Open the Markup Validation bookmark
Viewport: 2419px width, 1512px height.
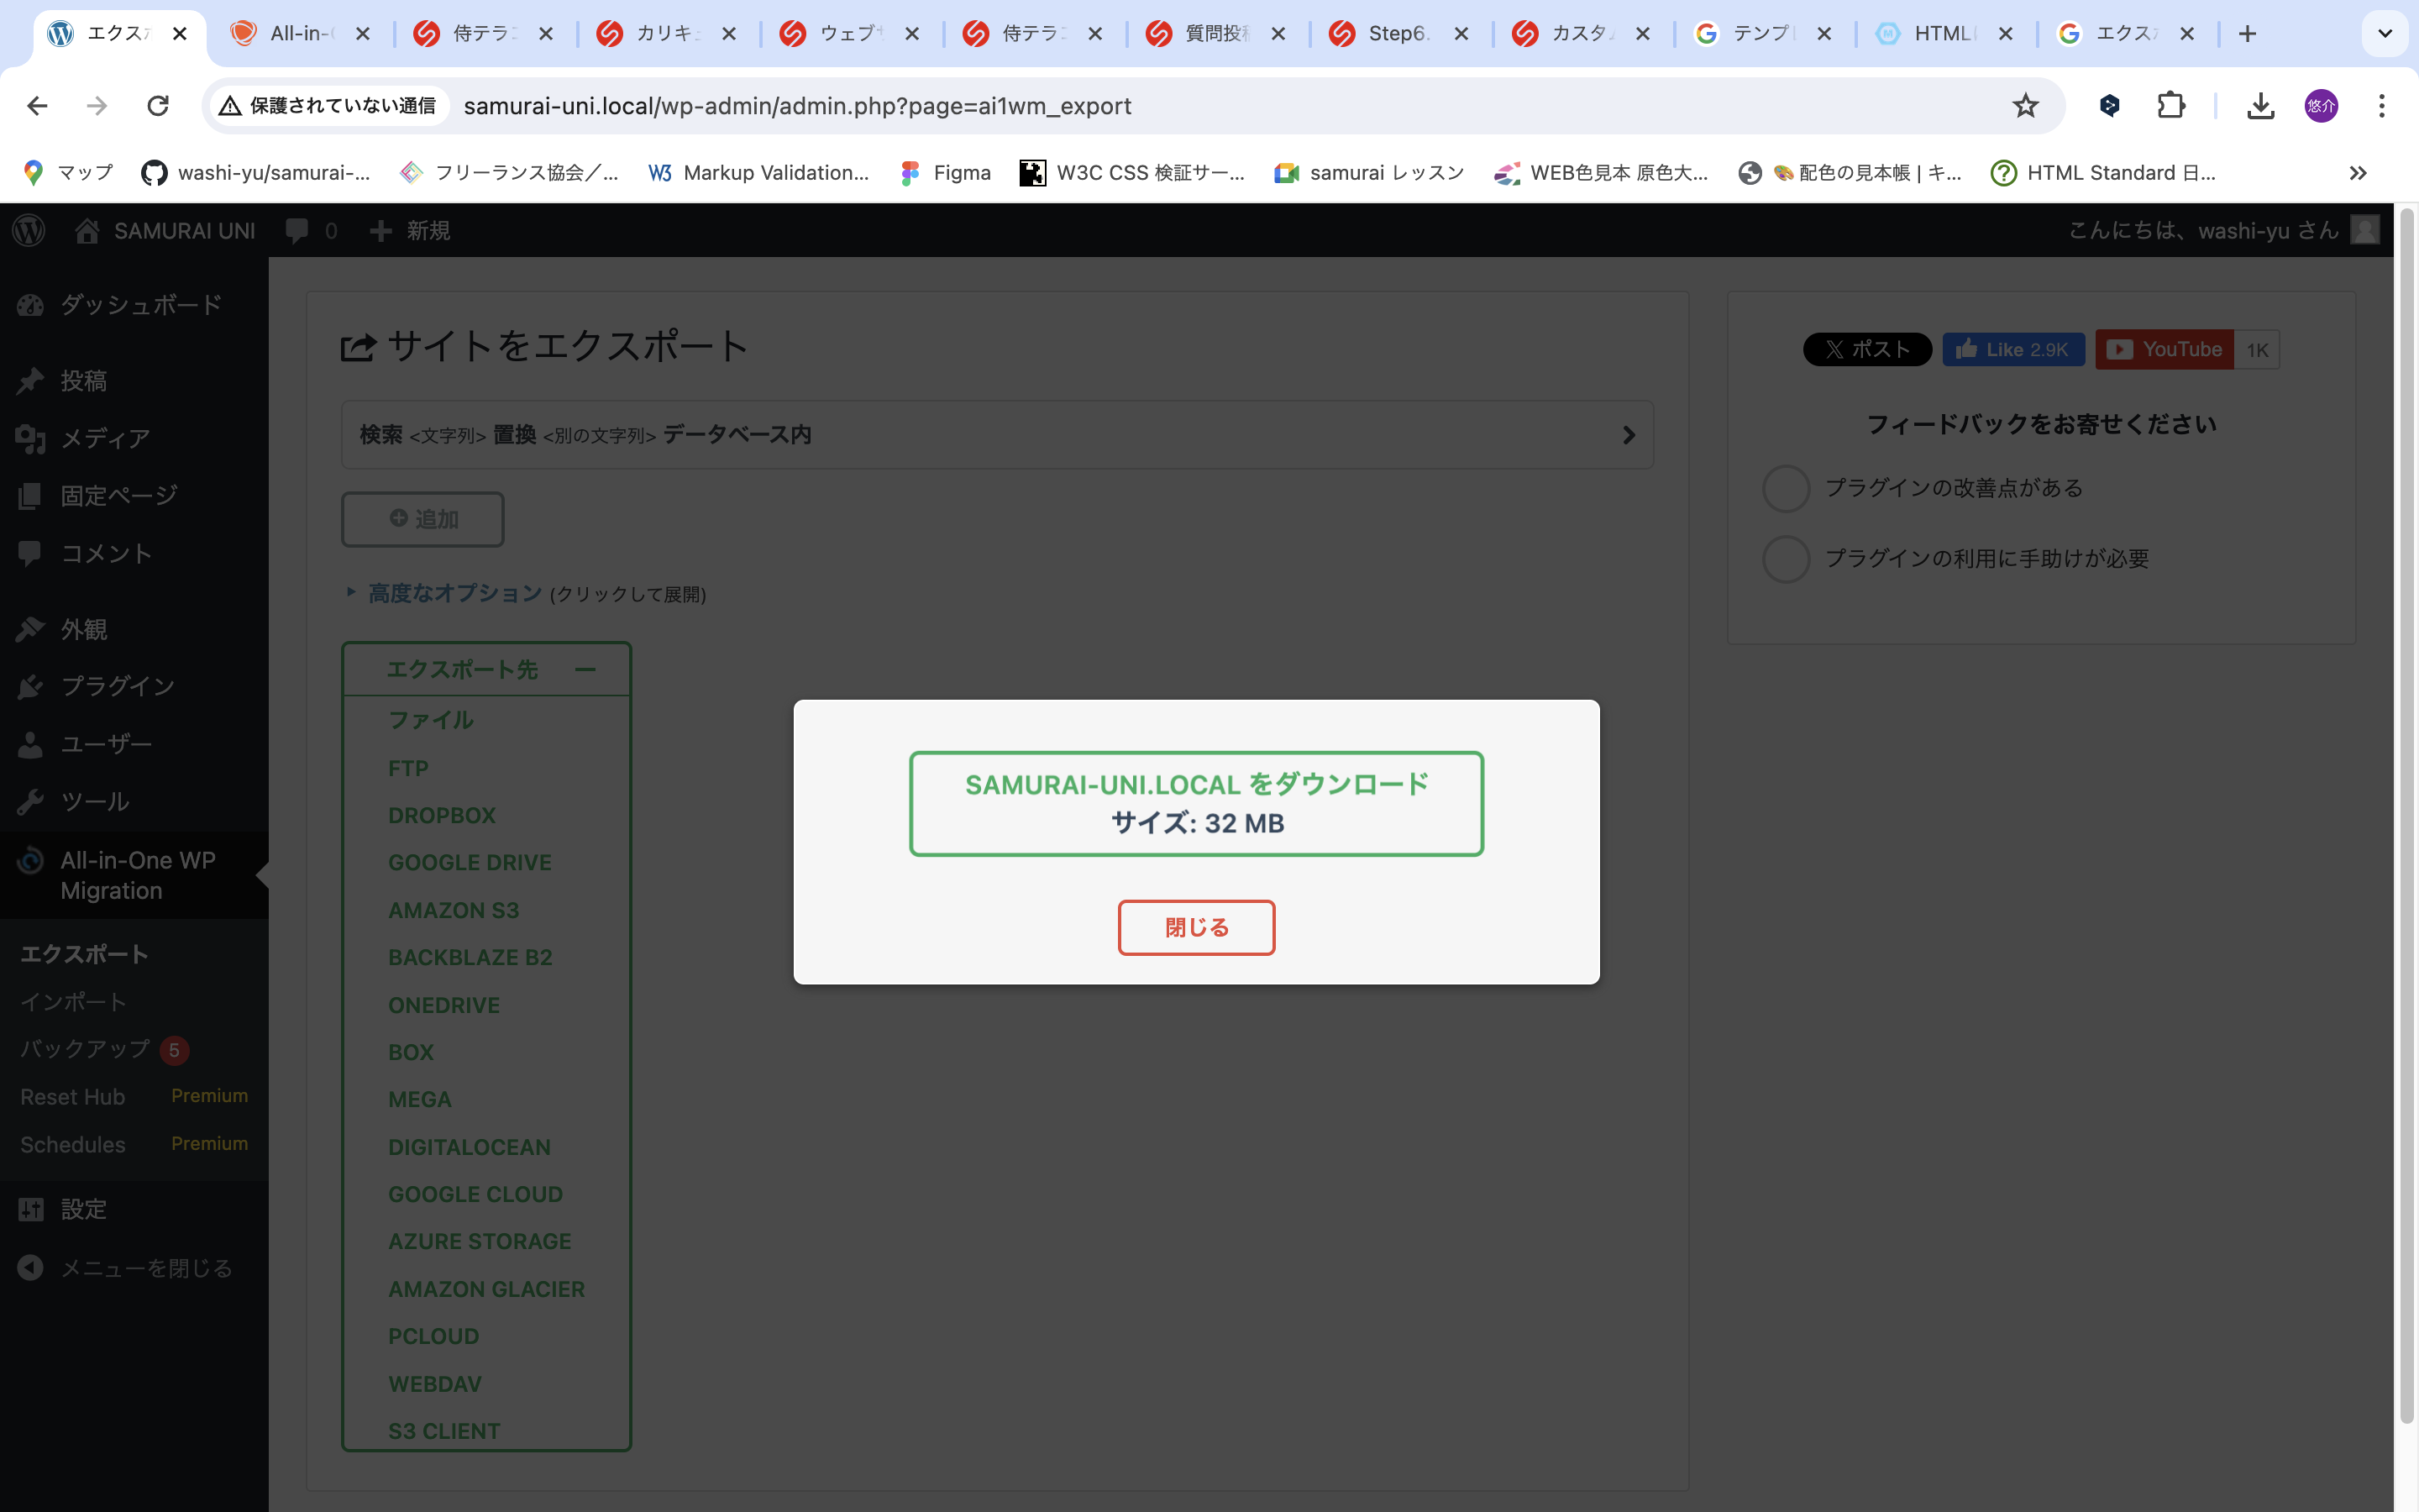point(758,173)
